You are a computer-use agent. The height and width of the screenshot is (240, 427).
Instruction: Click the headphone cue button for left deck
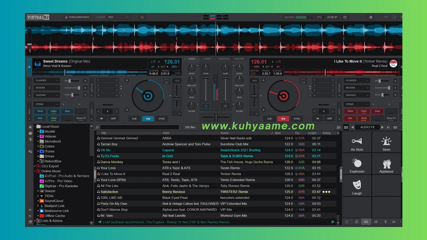coord(206,106)
